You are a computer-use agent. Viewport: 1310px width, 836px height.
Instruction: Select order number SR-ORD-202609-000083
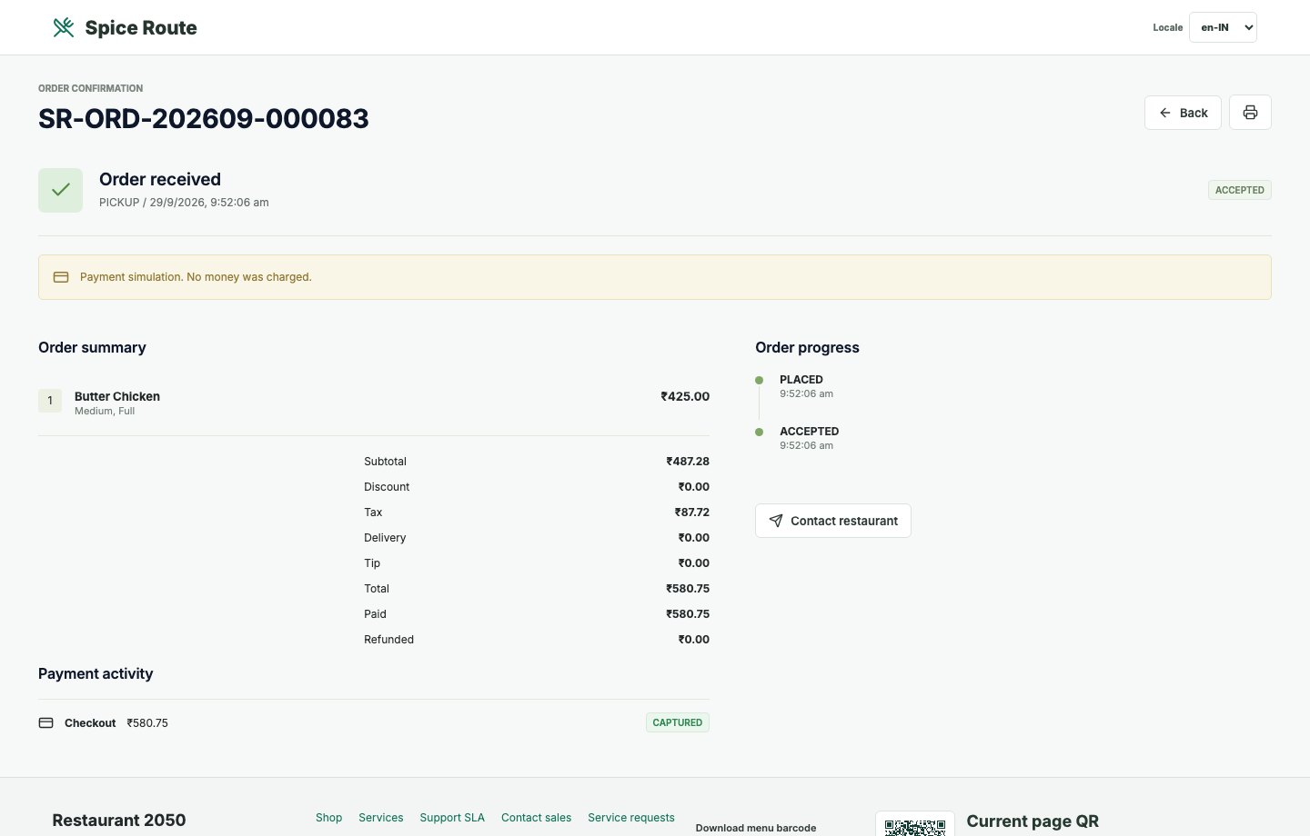204,119
